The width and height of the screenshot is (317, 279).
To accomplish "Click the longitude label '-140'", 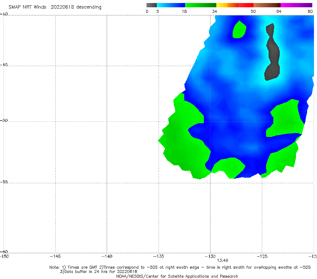I will (107, 256).
